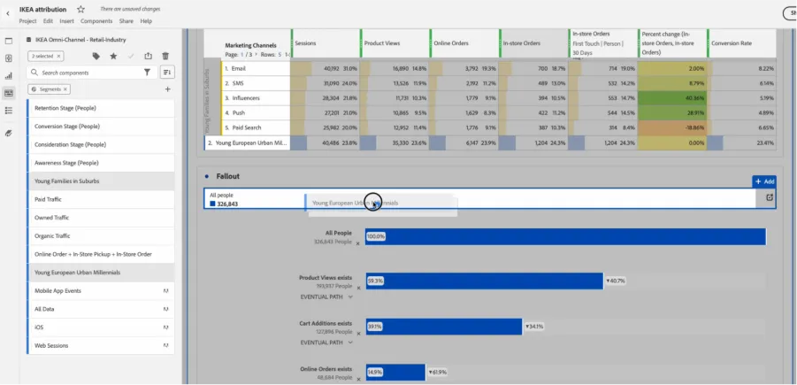Select the Conversion Stage (People) segment
Image resolution: width=797 pixels, height=385 pixels.
click(x=101, y=127)
